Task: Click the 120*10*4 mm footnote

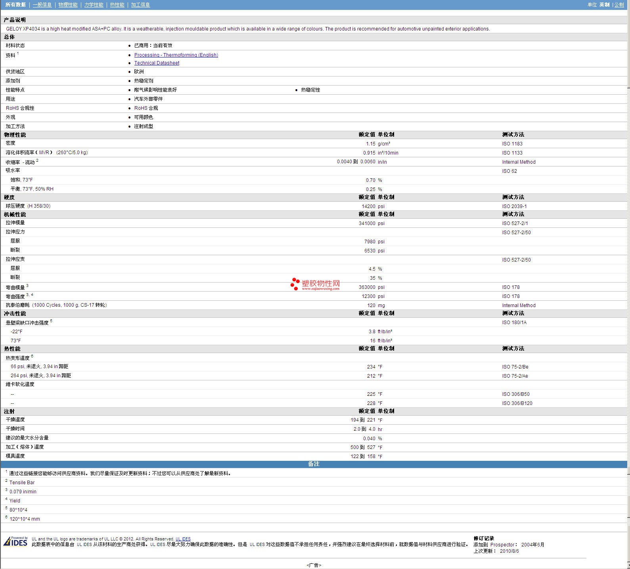Action: point(25,519)
